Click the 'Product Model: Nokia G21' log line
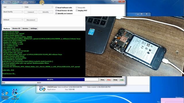The height and width of the screenshot is (103, 184). pos(13,35)
